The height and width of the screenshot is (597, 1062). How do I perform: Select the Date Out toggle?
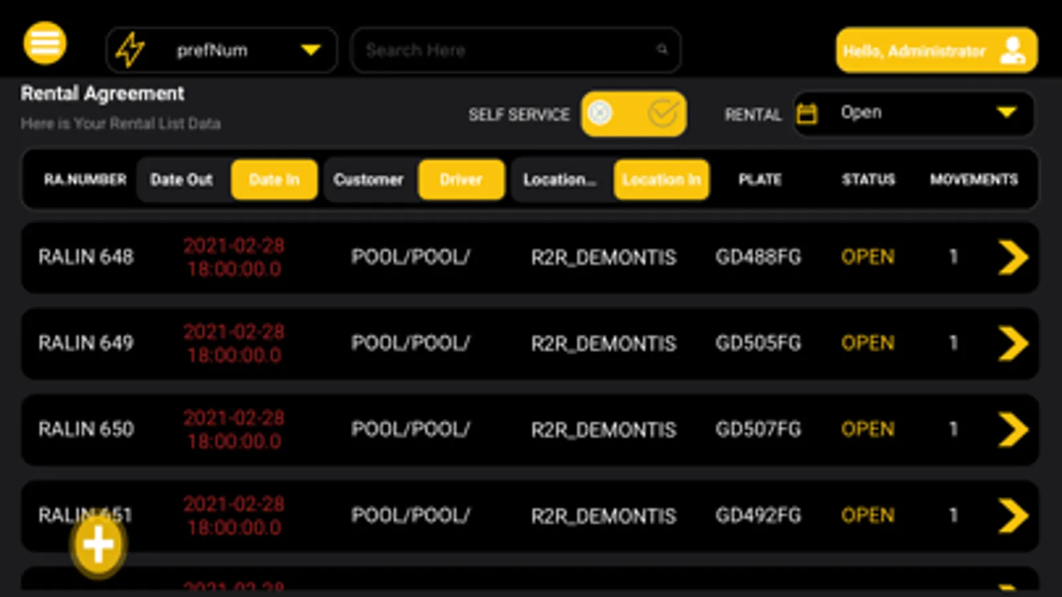181,180
